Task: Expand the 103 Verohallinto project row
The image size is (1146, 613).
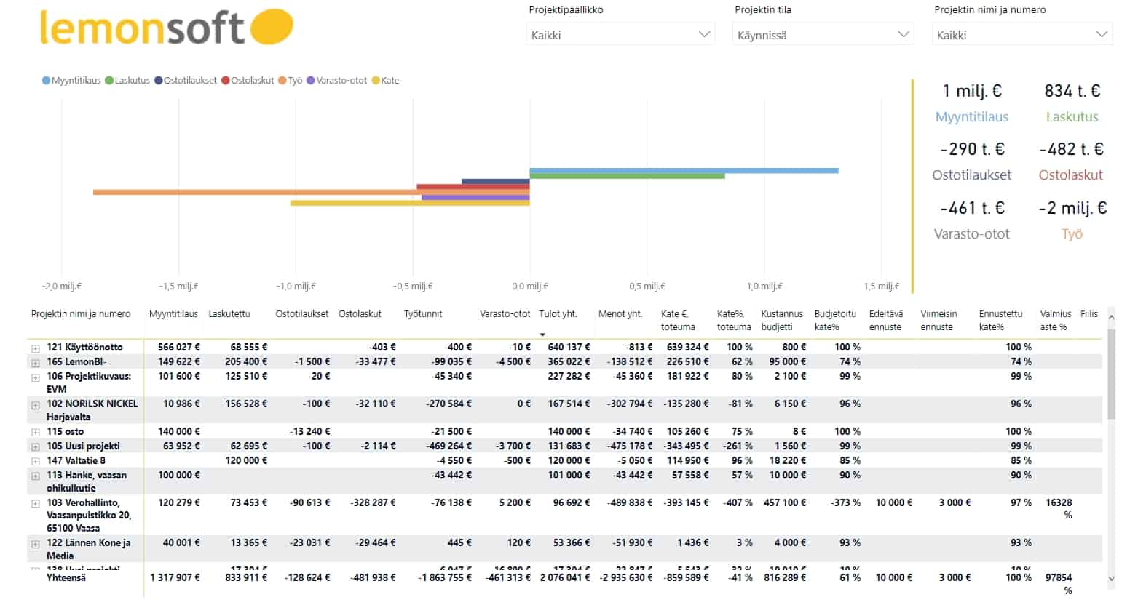Action: [x=35, y=504]
